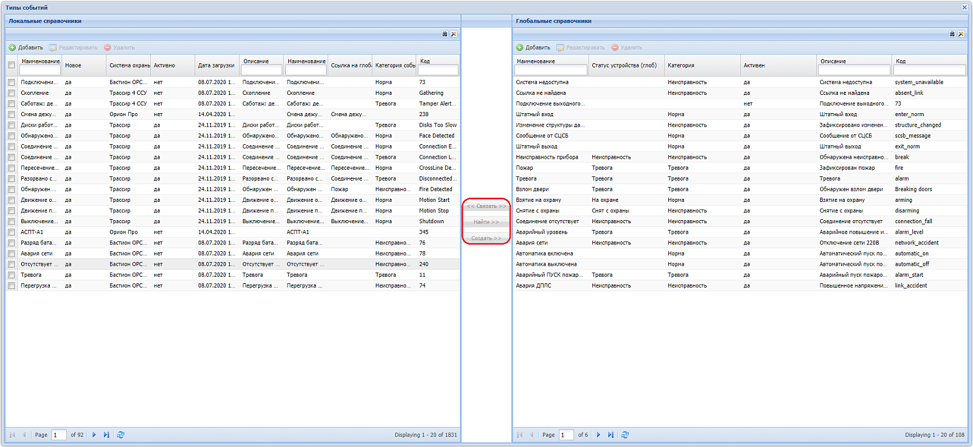
Task: Click the Связать button between the panels
Action: (486, 206)
